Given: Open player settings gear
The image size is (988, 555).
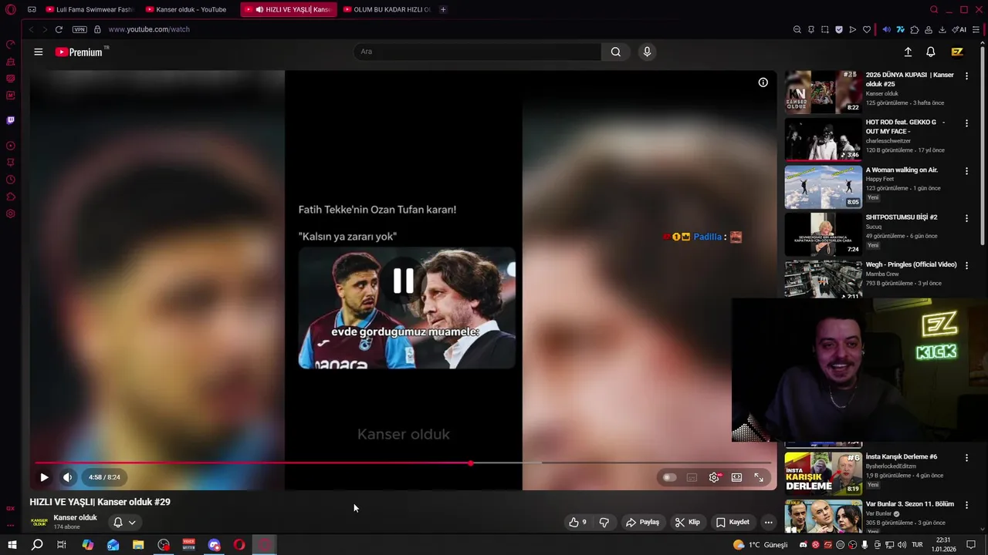Looking at the screenshot, I should [x=714, y=477].
